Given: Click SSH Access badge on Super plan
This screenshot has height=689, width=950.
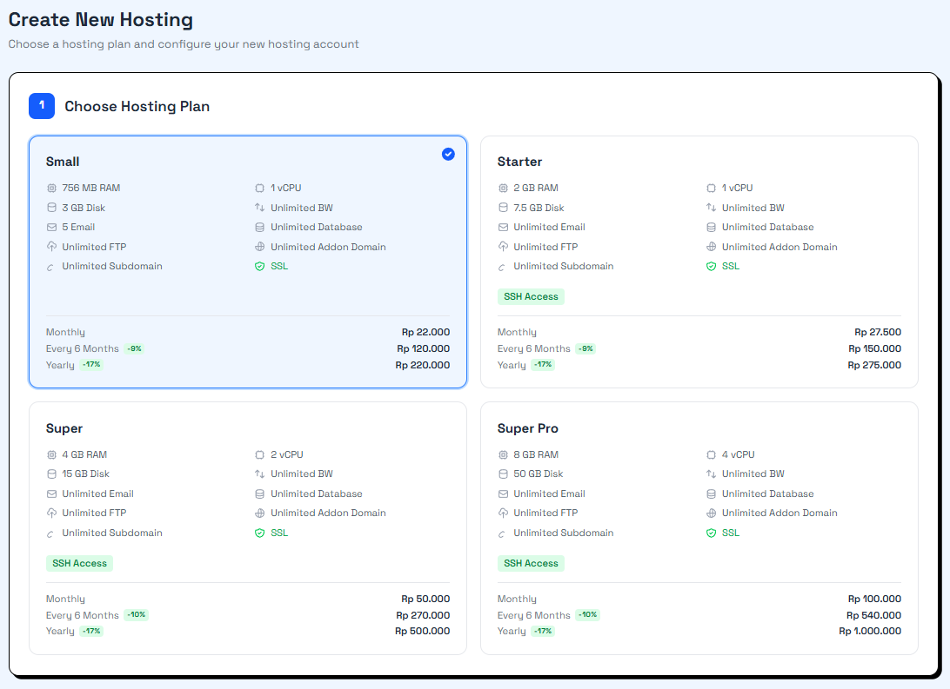Looking at the screenshot, I should coord(79,563).
